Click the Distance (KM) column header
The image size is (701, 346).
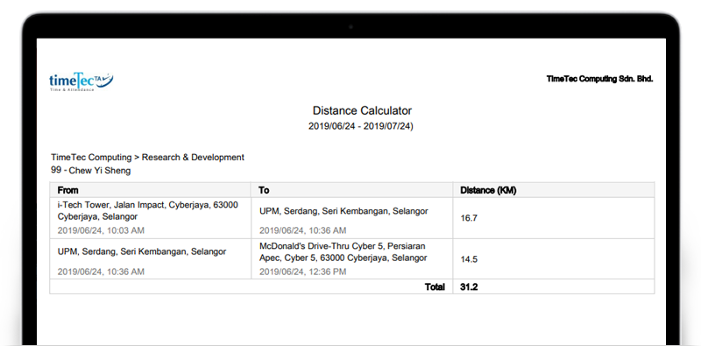(488, 190)
